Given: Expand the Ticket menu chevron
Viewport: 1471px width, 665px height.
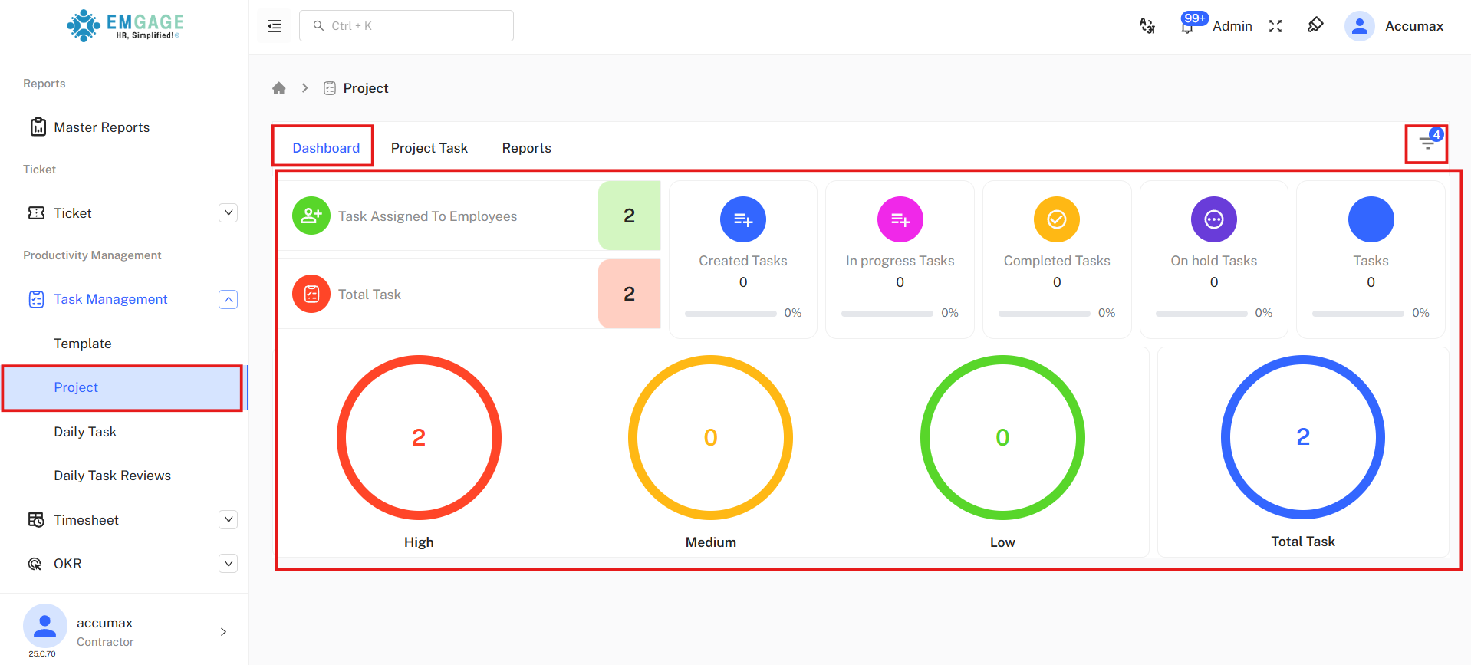Looking at the screenshot, I should [228, 213].
